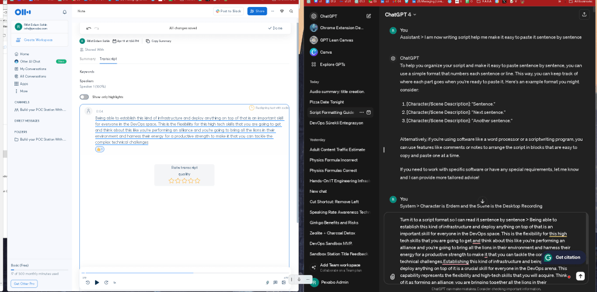Viewport: 597px width, 292px height.
Task: Click the thumbs-up reaction under transcript
Action: point(99,149)
